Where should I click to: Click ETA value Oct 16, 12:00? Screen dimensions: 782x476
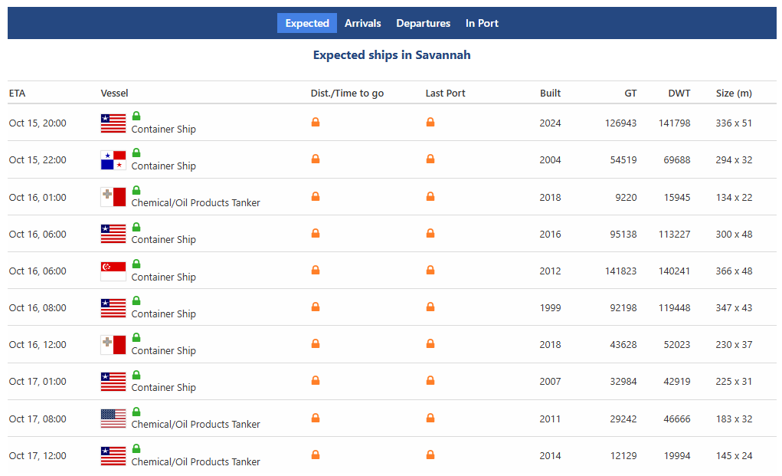click(x=38, y=344)
